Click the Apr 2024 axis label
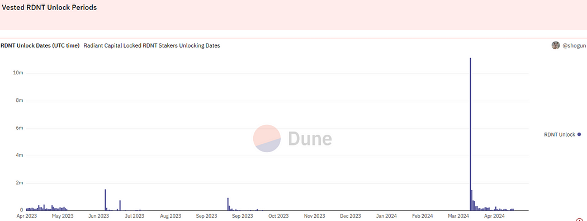This screenshot has width=587, height=221. (494, 216)
